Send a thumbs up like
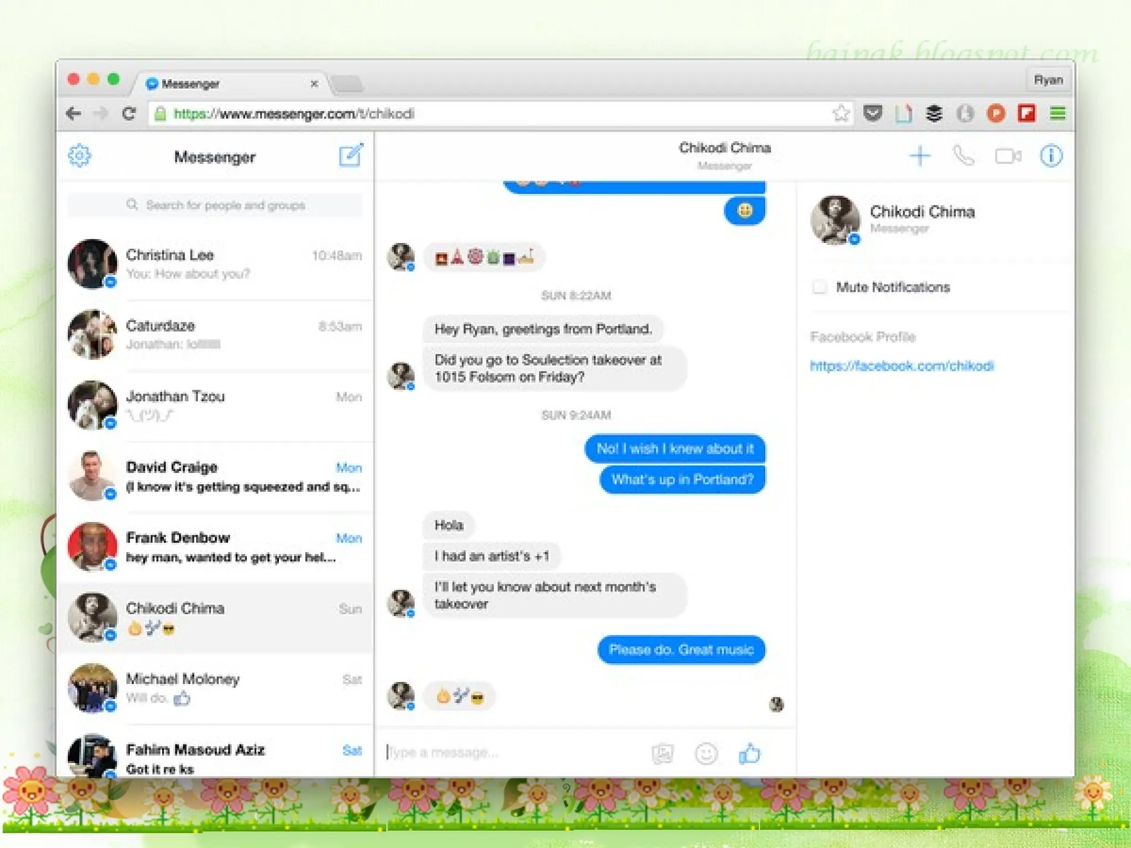This screenshot has width=1131, height=848. 749,753
